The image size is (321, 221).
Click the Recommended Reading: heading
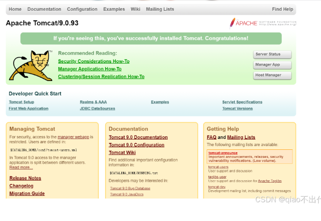88,53
